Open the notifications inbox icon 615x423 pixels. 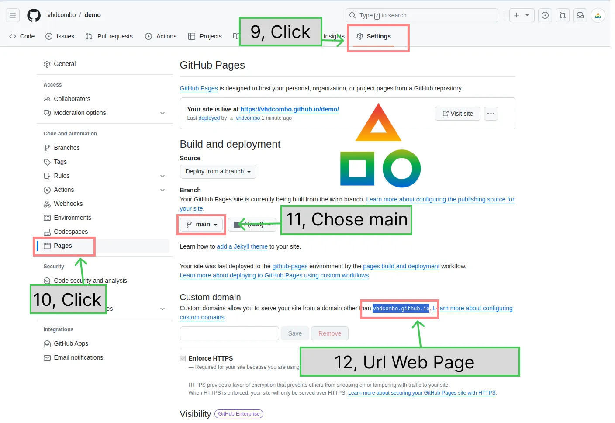580,15
